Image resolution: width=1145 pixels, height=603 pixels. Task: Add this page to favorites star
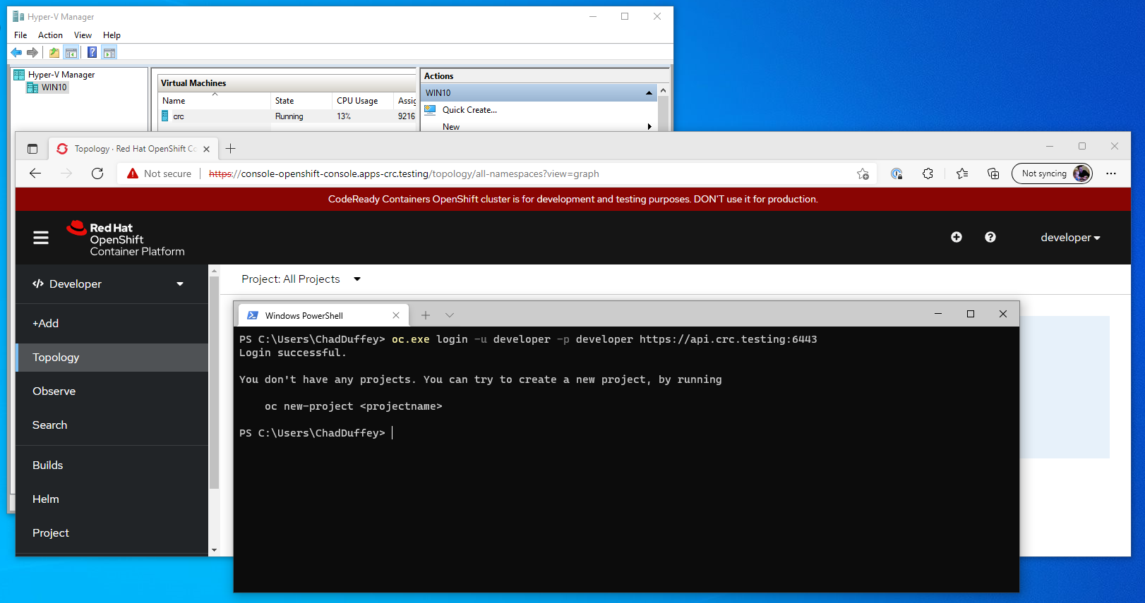pos(863,173)
